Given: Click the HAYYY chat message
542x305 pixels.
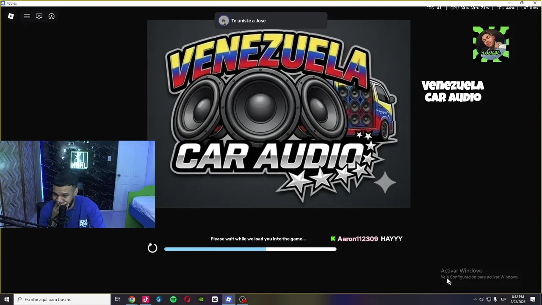Looking at the screenshot, I should click(x=391, y=239).
